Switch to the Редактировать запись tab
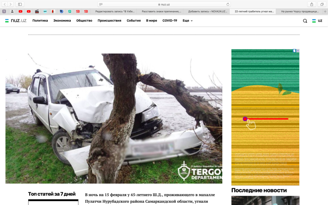This screenshot has width=328, height=205. pos(115,11)
